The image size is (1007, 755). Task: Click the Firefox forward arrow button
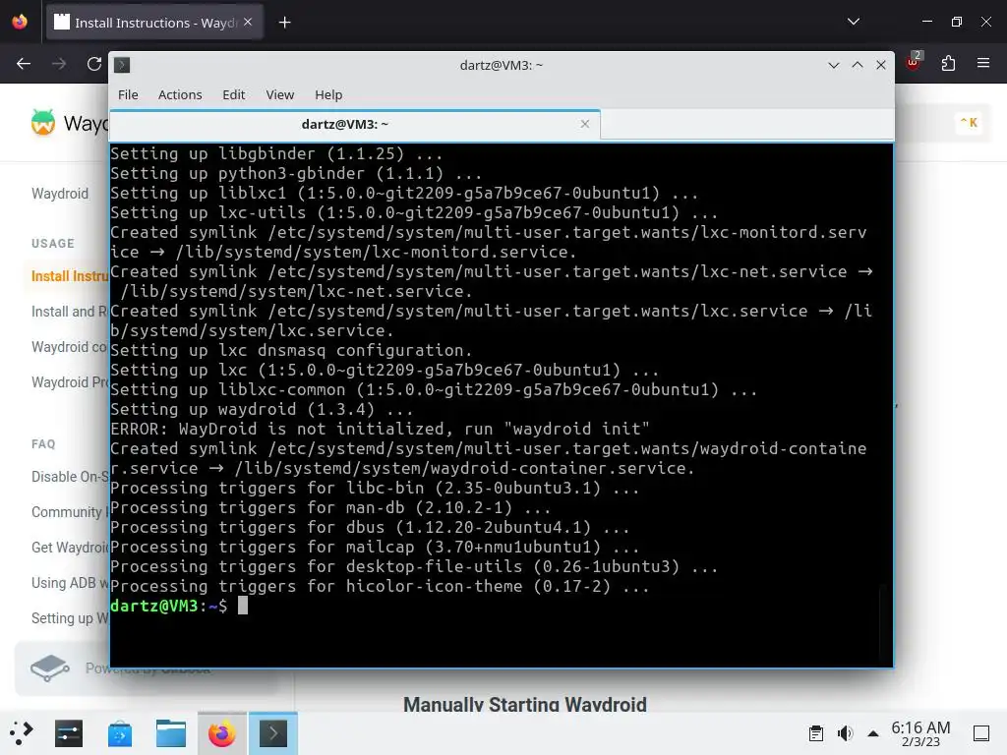pyautogui.click(x=59, y=64)
